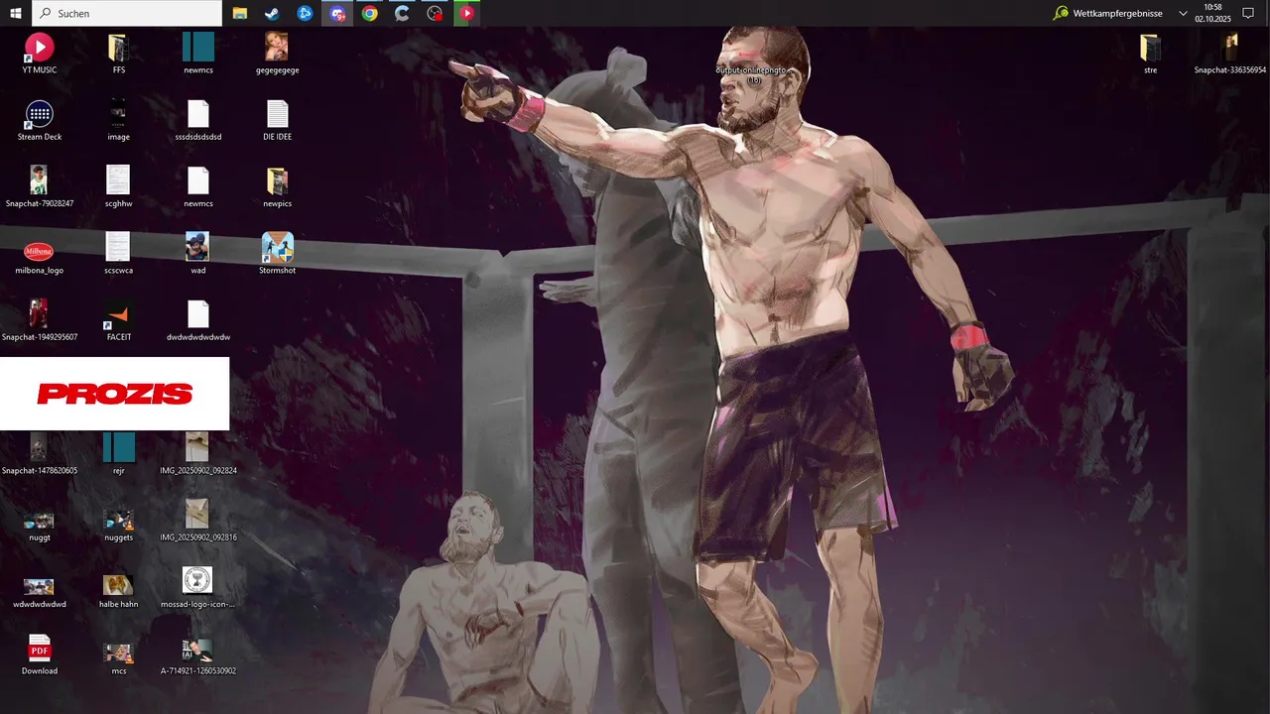Select the mossad-logo-icon image file
1270x714 pixels.
point(198,587)
